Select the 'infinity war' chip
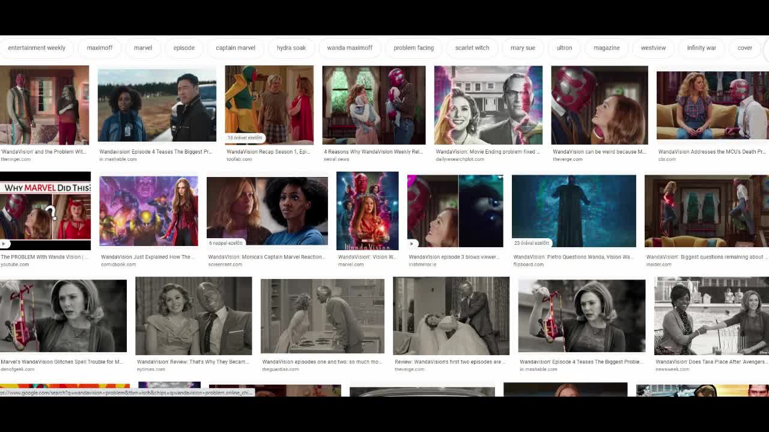The height and width of the screenshot is (432, 769). [x=702, y=48]
